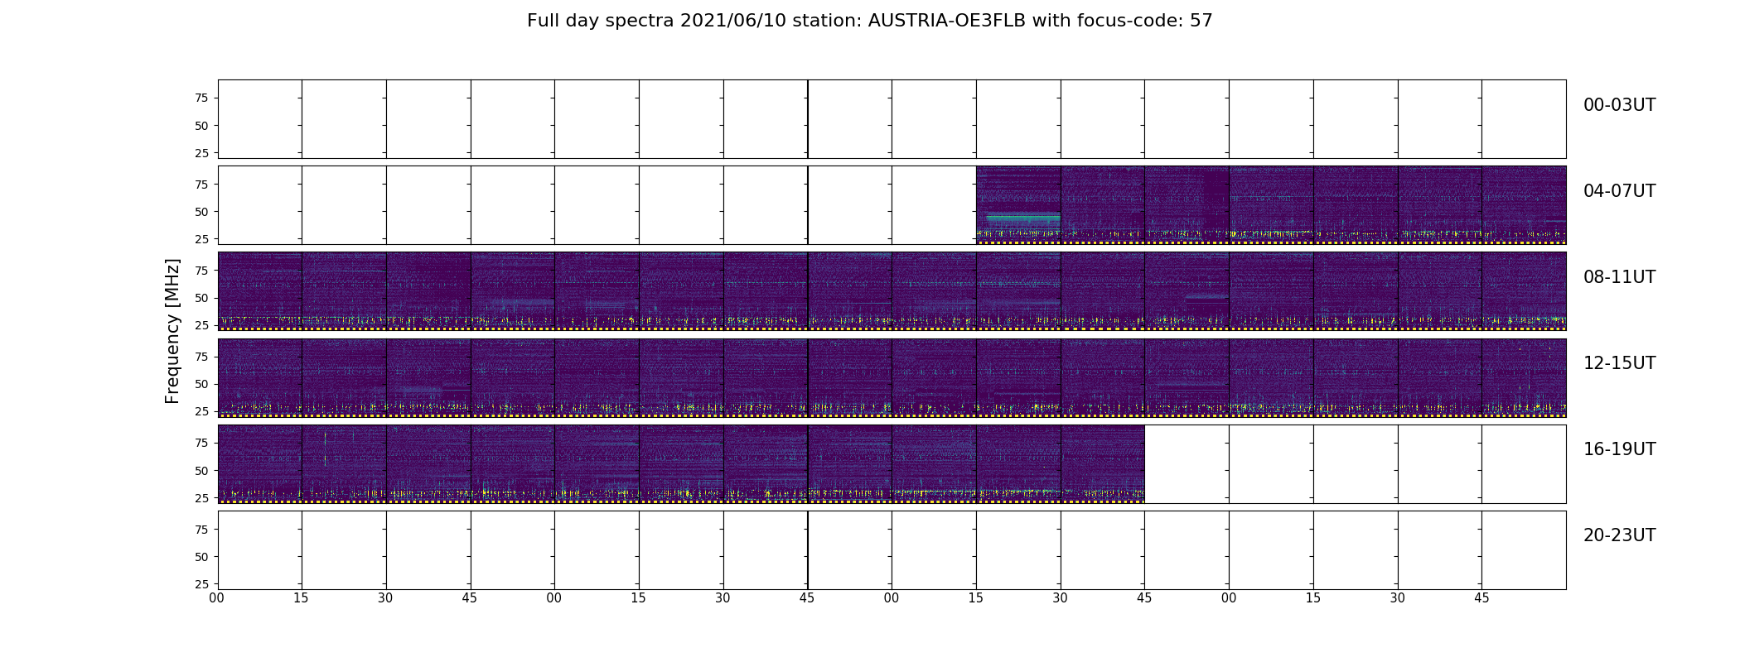Open the 14:45 spectrogram in 12-15UT row
Screen dimensions: 1740x662
coord(1187,377)
